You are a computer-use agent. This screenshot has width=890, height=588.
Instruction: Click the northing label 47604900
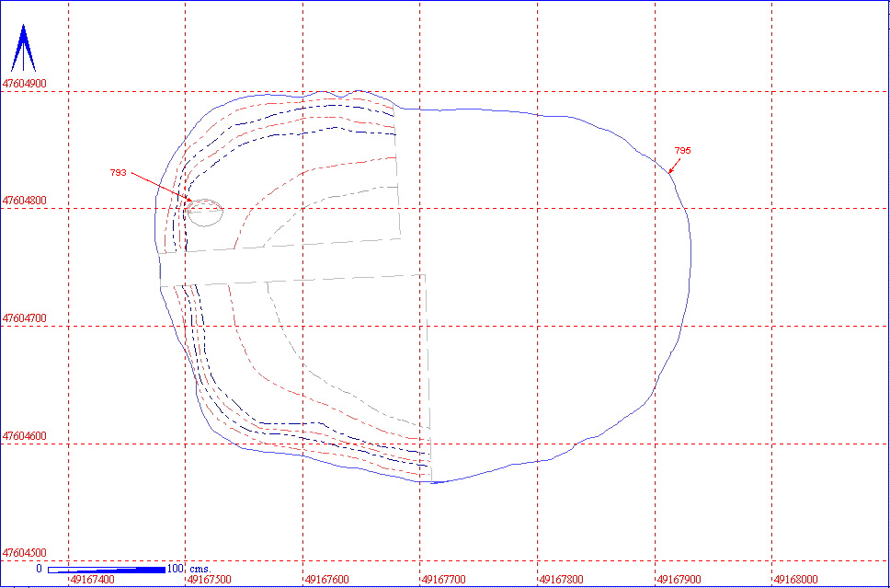tap(25, 84)
